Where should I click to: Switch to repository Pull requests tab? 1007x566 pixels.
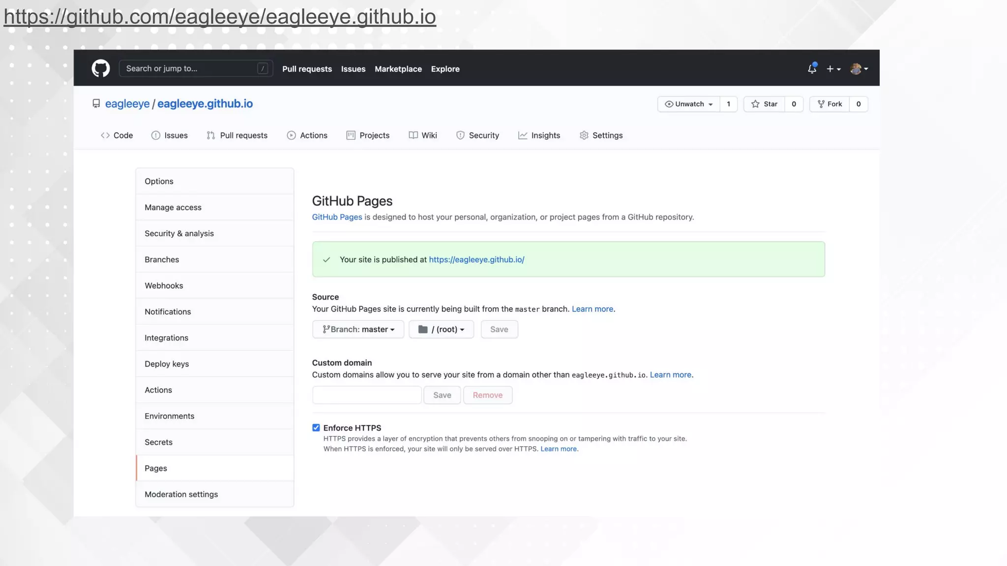coord(237,135)
